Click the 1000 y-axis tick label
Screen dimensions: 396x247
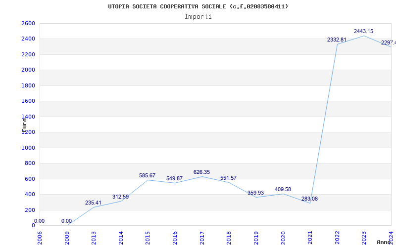[28, 148]
